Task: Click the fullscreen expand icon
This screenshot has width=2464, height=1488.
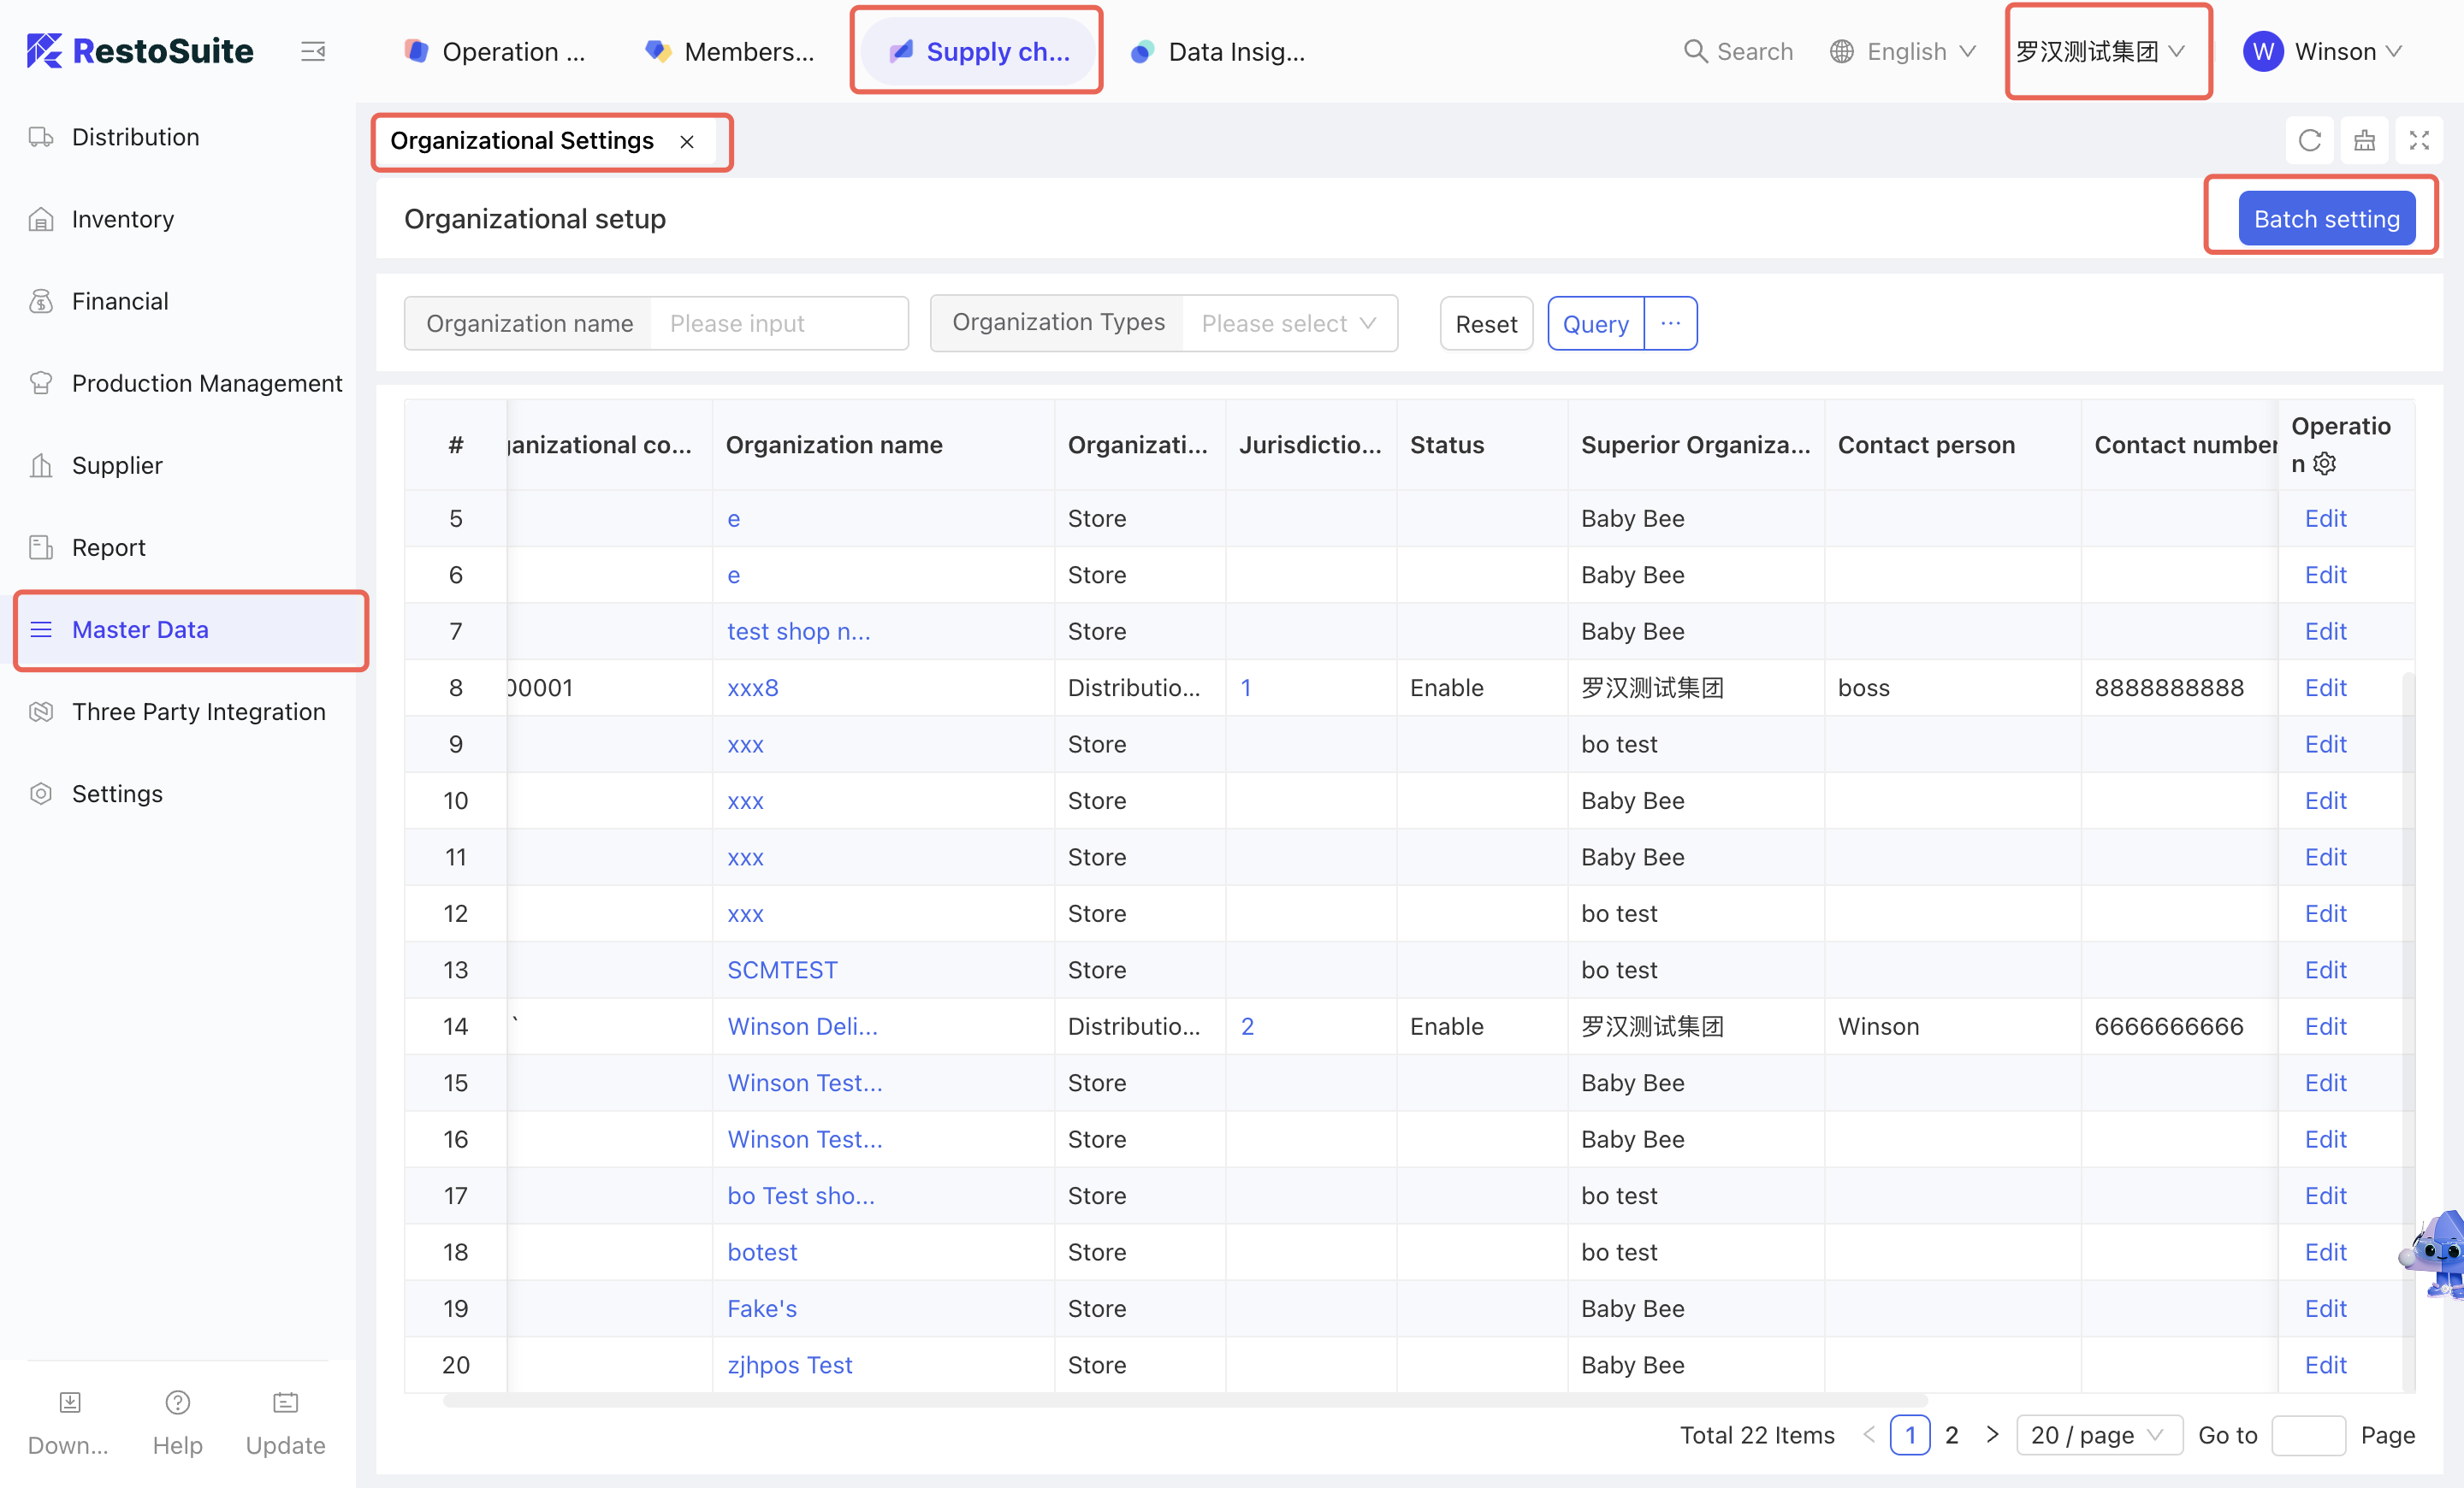Action: click(2418, 141)
